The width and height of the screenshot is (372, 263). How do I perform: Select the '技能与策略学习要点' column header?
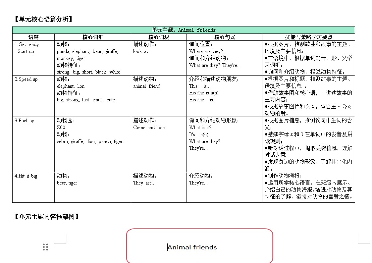308,37
